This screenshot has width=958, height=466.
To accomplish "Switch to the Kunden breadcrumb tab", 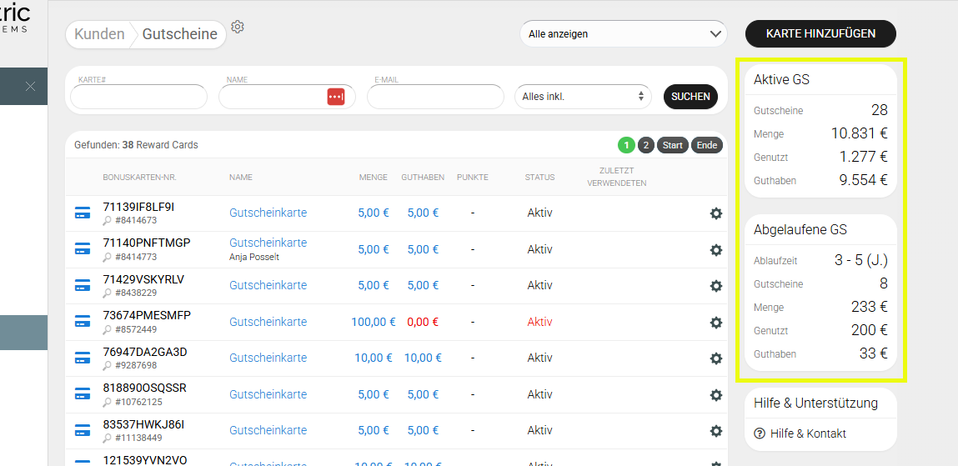I will pyautogui.click(x=99, y=34).
